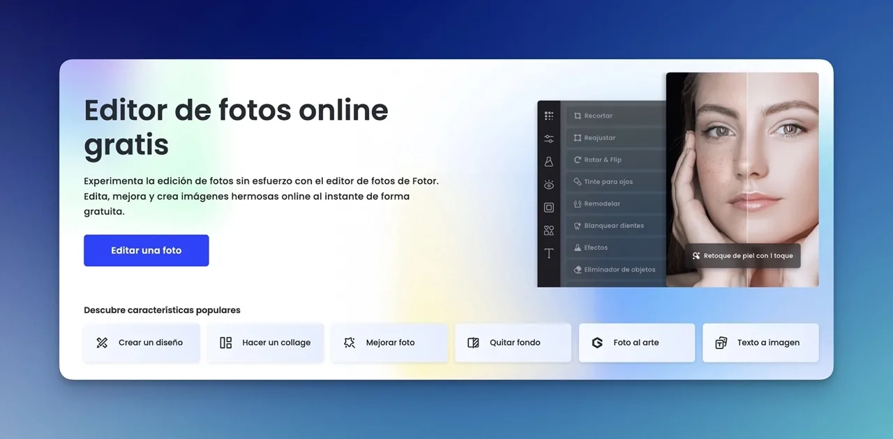893x439 pixels.
Task: Click the beaker-shaped AI lab sidebar icon
Action: [x=549, y=161]
